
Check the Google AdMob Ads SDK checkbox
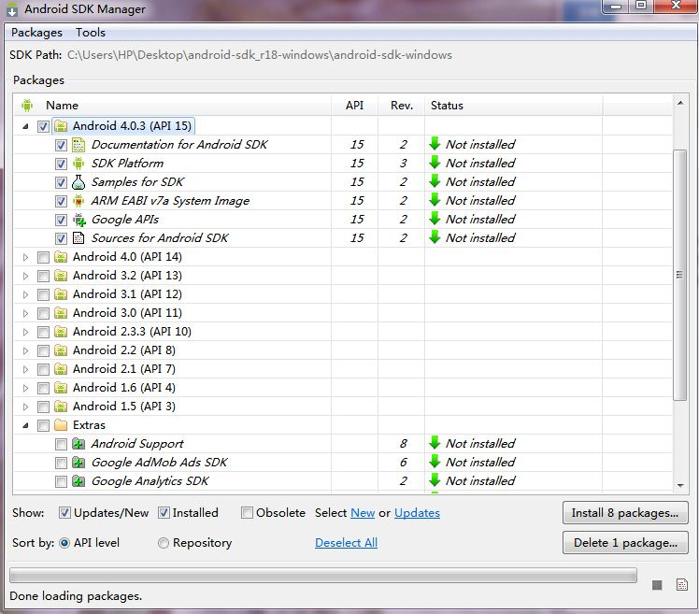[61, 463]
